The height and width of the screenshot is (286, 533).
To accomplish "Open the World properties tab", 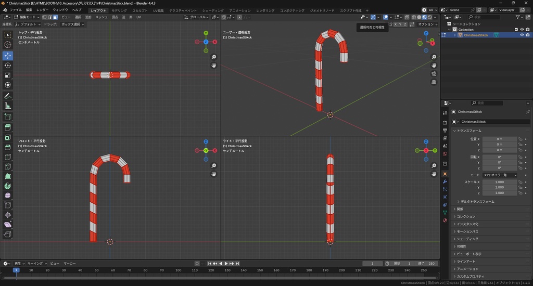I will (445, 154).
